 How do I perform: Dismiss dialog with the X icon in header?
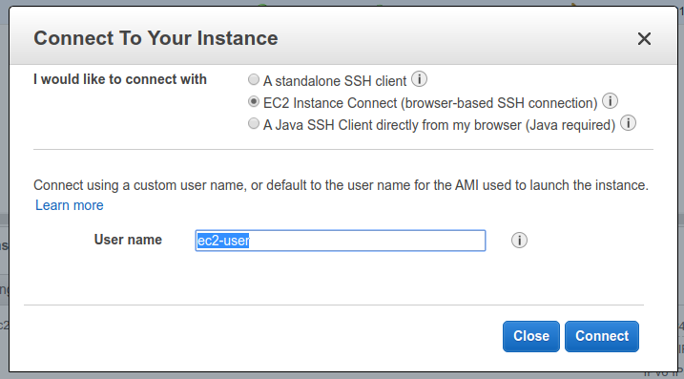644,38
